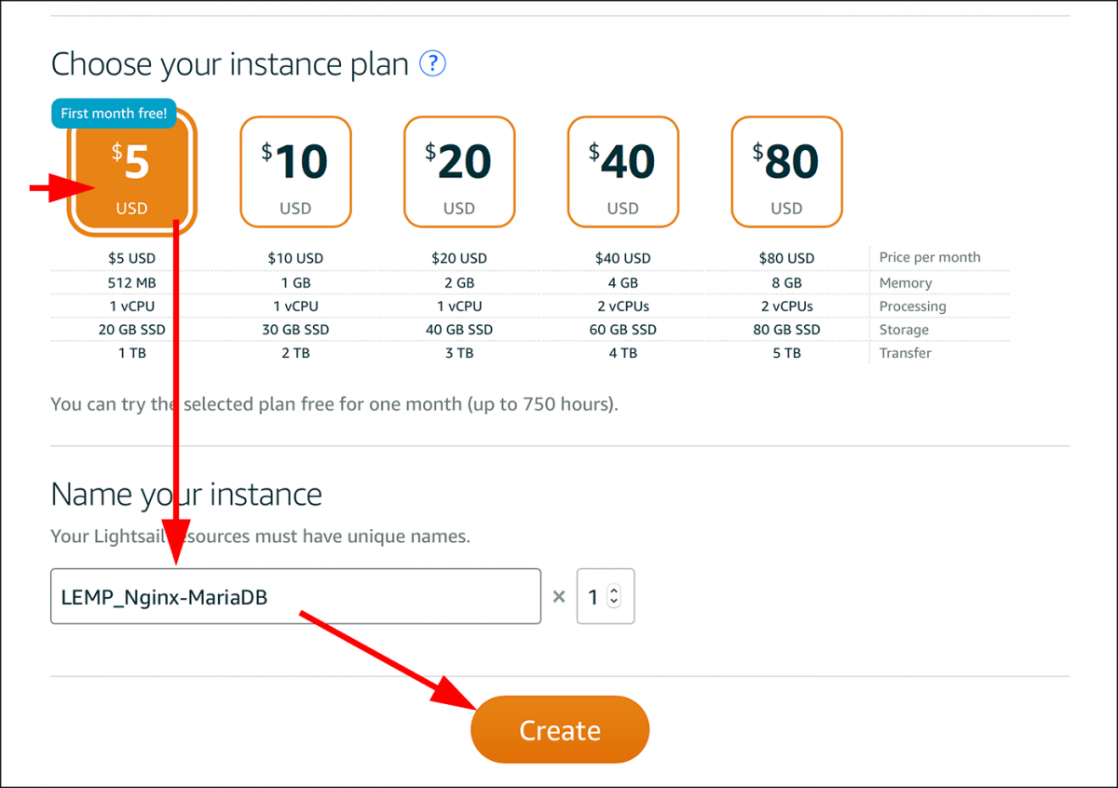Click the multiplication sign beside name field

point(559,597)
